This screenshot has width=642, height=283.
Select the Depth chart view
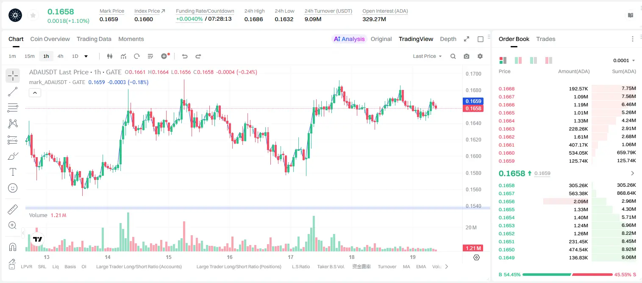tap(448, 39)
